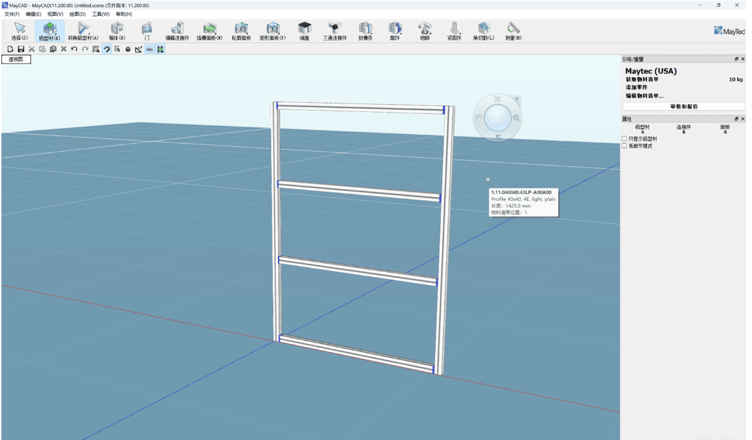Open the 角切割(L) cutting tool
The height and width of the screenshot is (440, 752).
point(485,30)
